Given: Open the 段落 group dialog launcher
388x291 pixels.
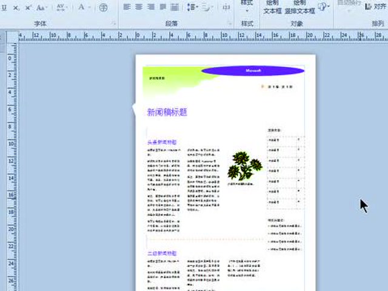Looking at the screenshot, I should pos(230,24).
